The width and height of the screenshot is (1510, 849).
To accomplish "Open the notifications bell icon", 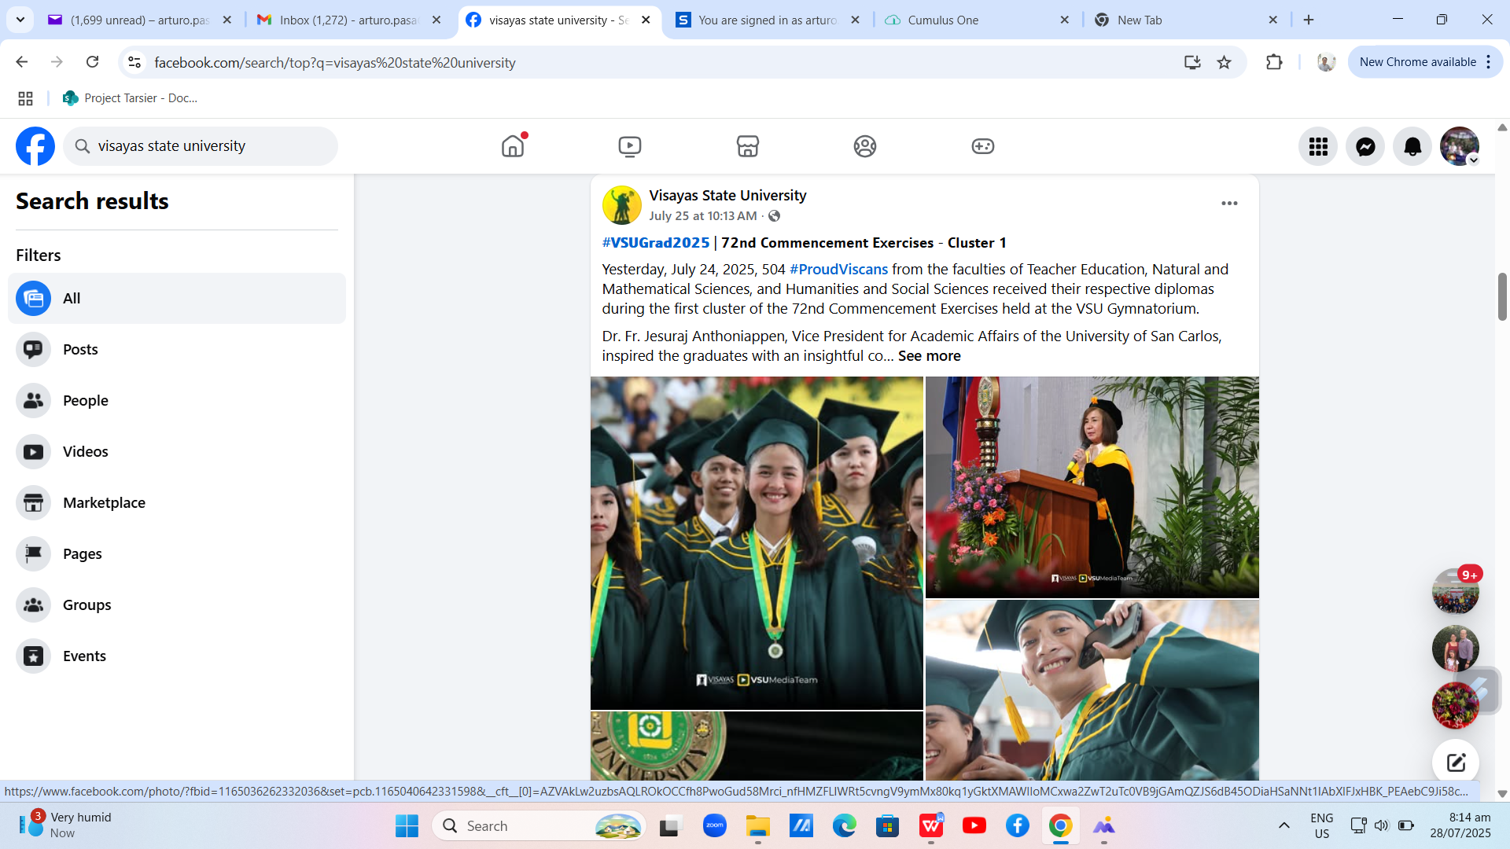I will (1412, 146).
